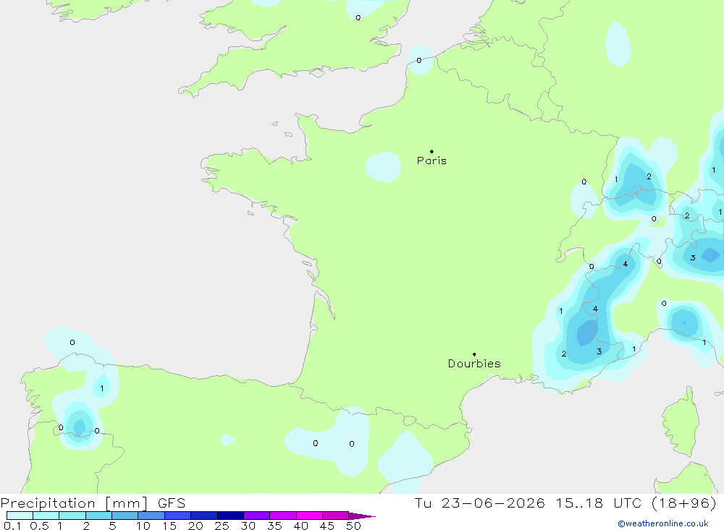The height and width of the screenshot is (530, 724).
Task: Click the GFS model name
Action: coord(172,503)
